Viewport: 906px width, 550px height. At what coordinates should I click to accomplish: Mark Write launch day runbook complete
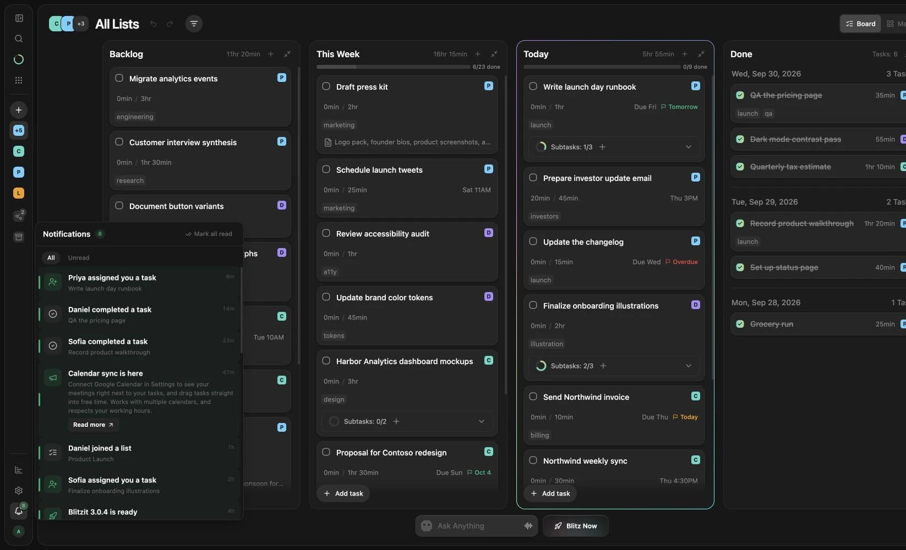click(x=533, y=86)
